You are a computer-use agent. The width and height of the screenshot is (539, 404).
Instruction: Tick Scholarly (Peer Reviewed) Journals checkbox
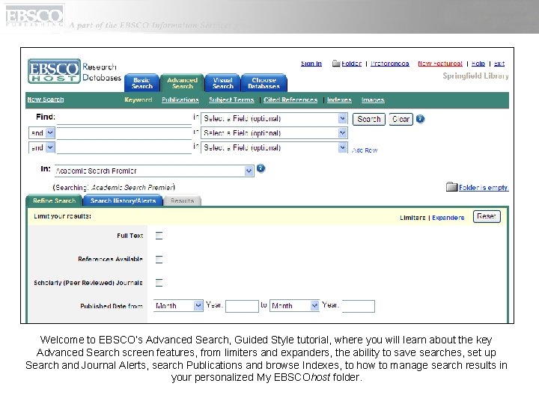159,283
